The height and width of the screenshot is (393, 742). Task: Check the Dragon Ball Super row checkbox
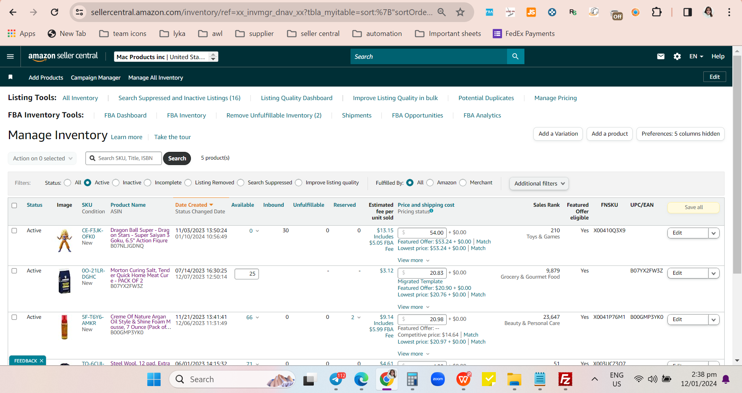click(x=14, y=231)
